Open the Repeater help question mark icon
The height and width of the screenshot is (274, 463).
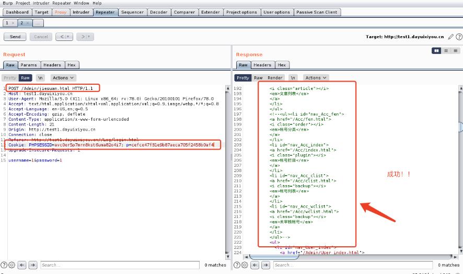click(459, 37)
